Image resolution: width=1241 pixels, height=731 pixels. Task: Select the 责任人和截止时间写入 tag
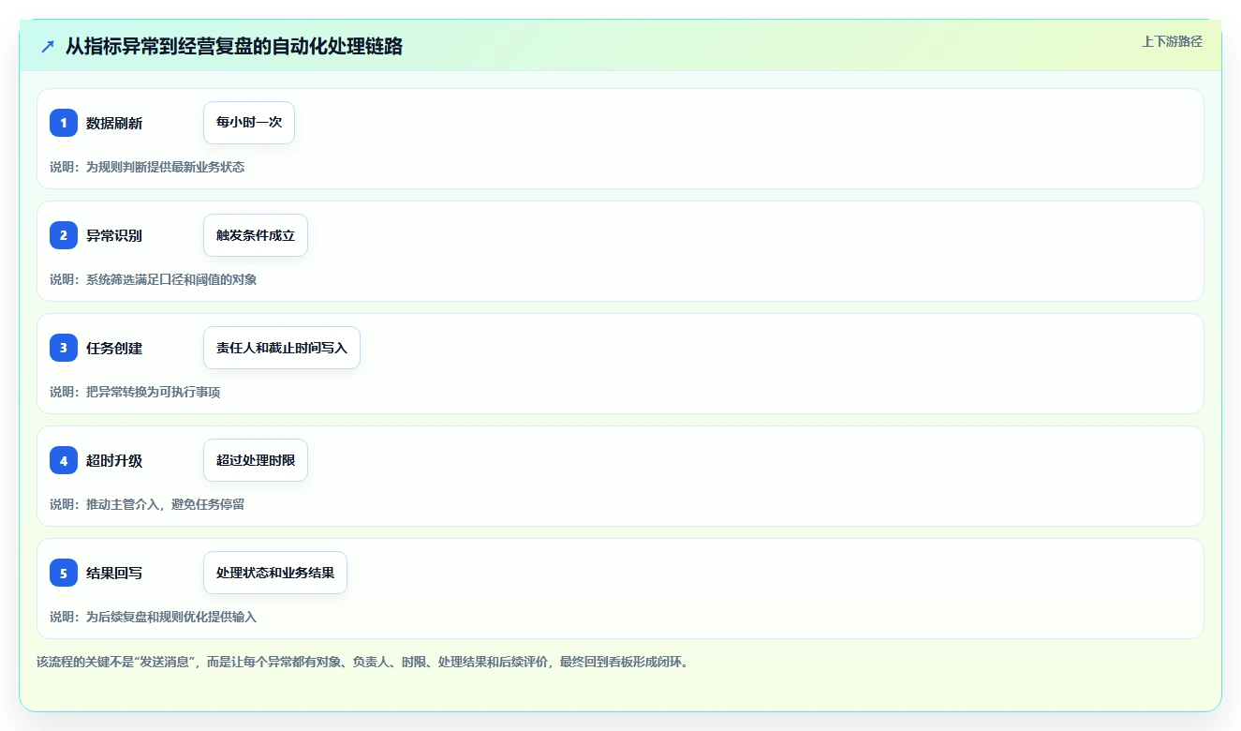(x=282, y=348)
